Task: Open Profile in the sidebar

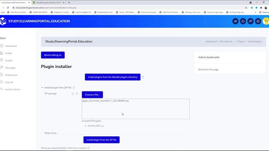Action: pos(8,53)
